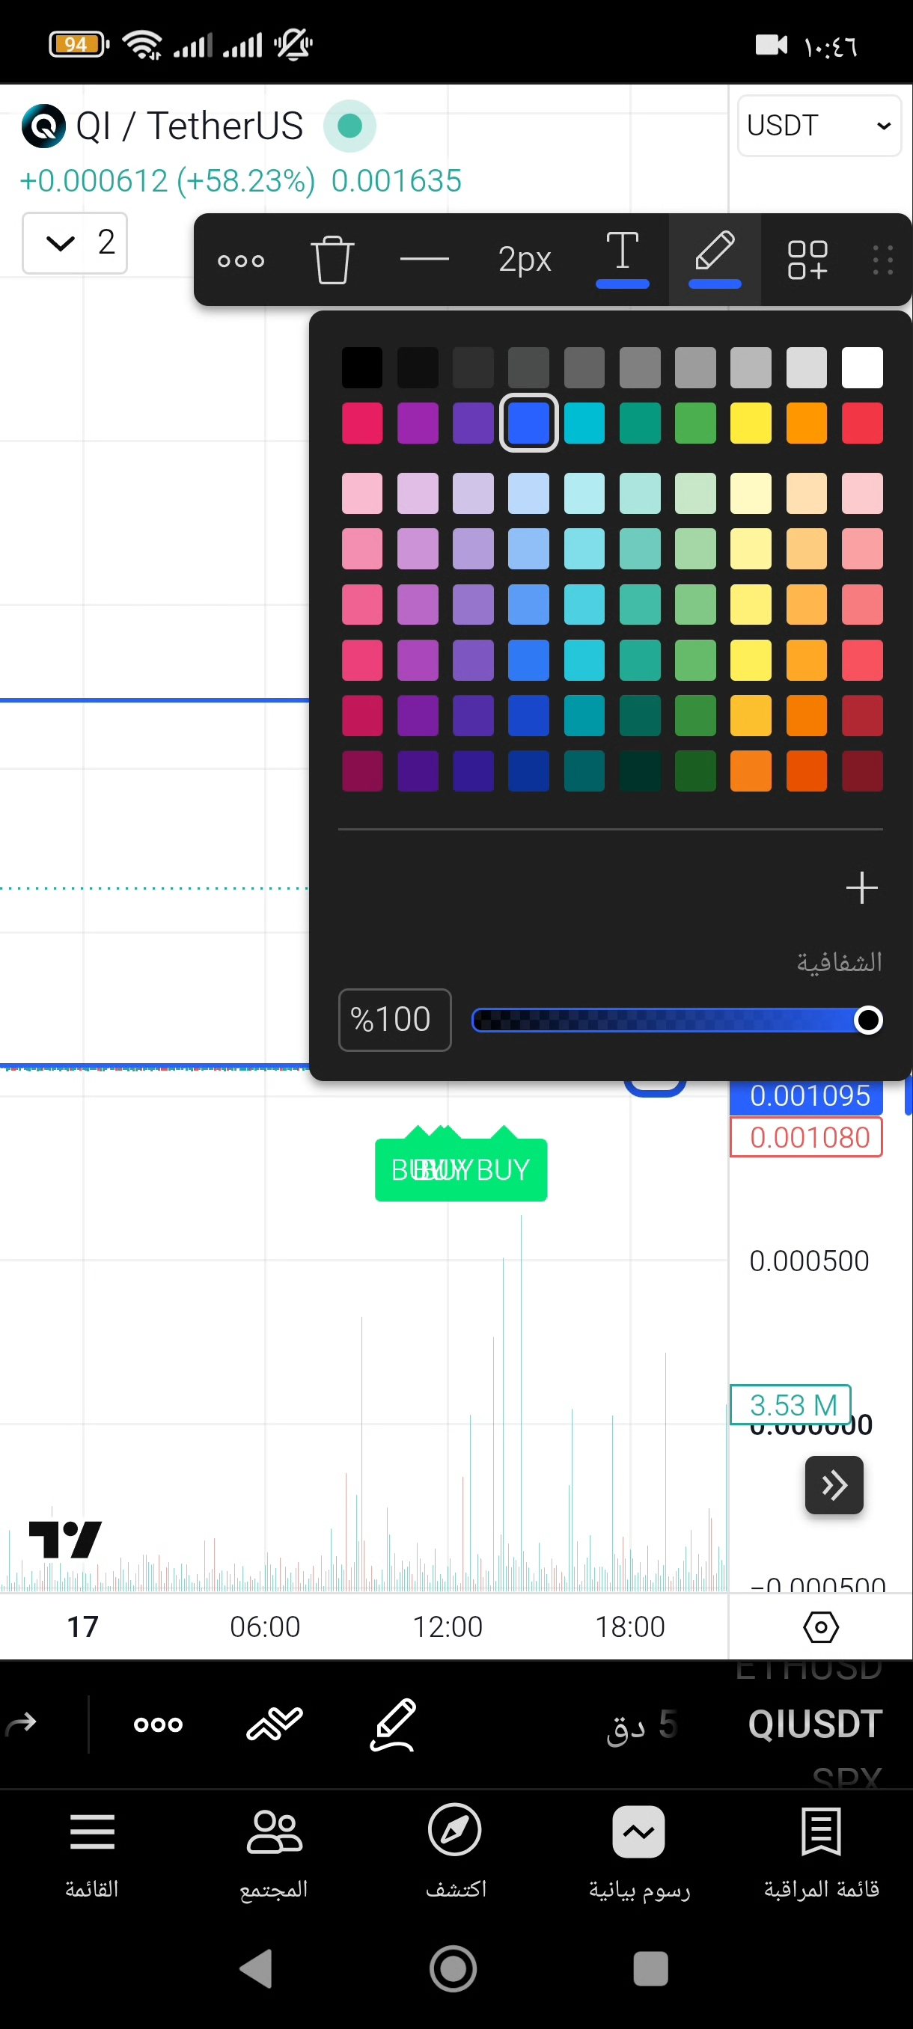Pick the medium gray swatch in top row

point(640,368)
